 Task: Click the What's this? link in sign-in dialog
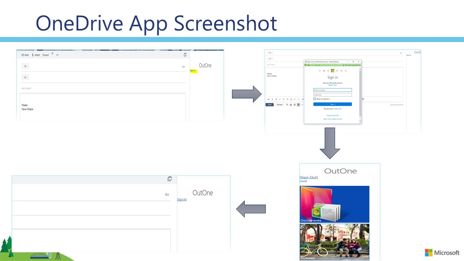click(x=332, y=85)
